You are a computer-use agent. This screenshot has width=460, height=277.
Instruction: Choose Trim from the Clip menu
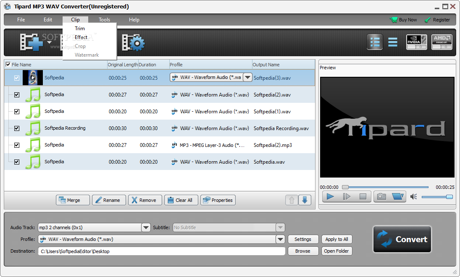point(80,29)
